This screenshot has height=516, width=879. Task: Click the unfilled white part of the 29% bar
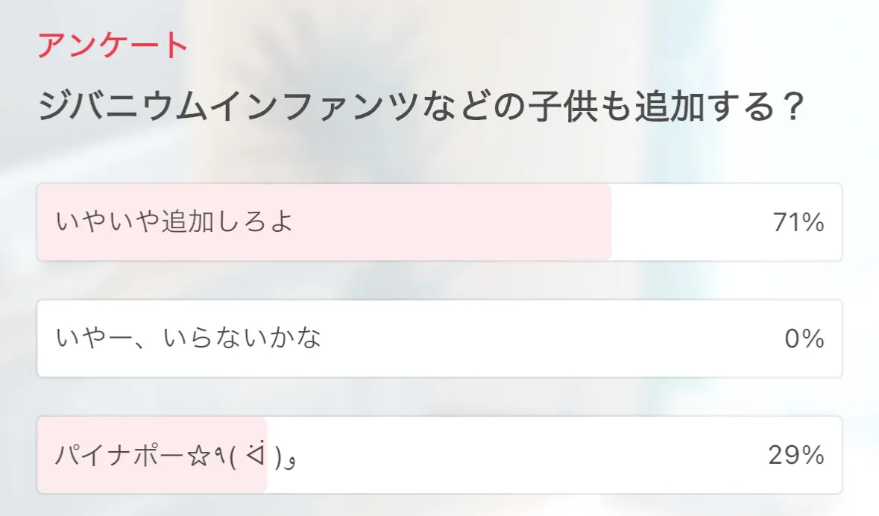point(522,455)
